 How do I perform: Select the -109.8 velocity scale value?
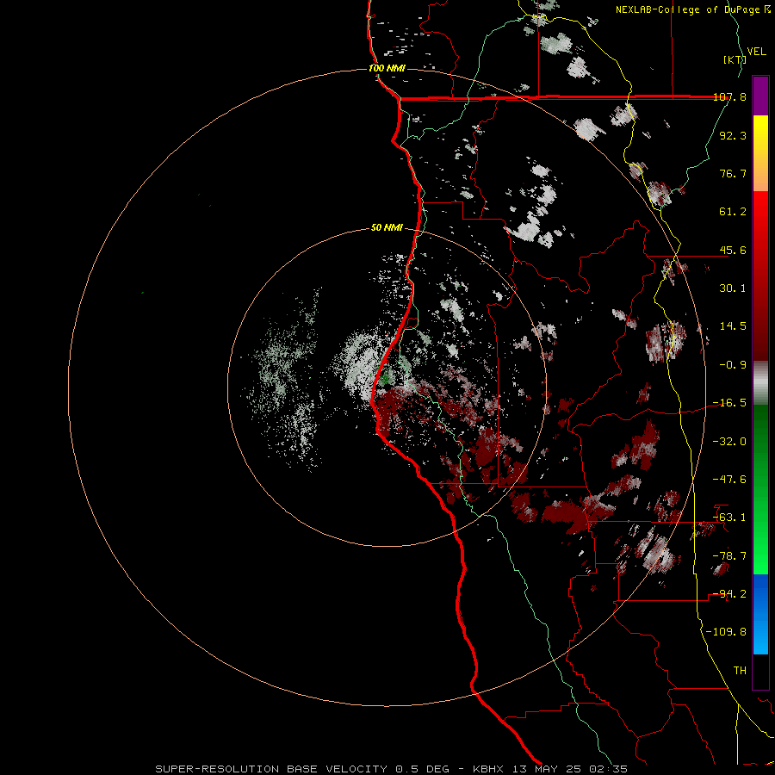click(x=726, y=632)
